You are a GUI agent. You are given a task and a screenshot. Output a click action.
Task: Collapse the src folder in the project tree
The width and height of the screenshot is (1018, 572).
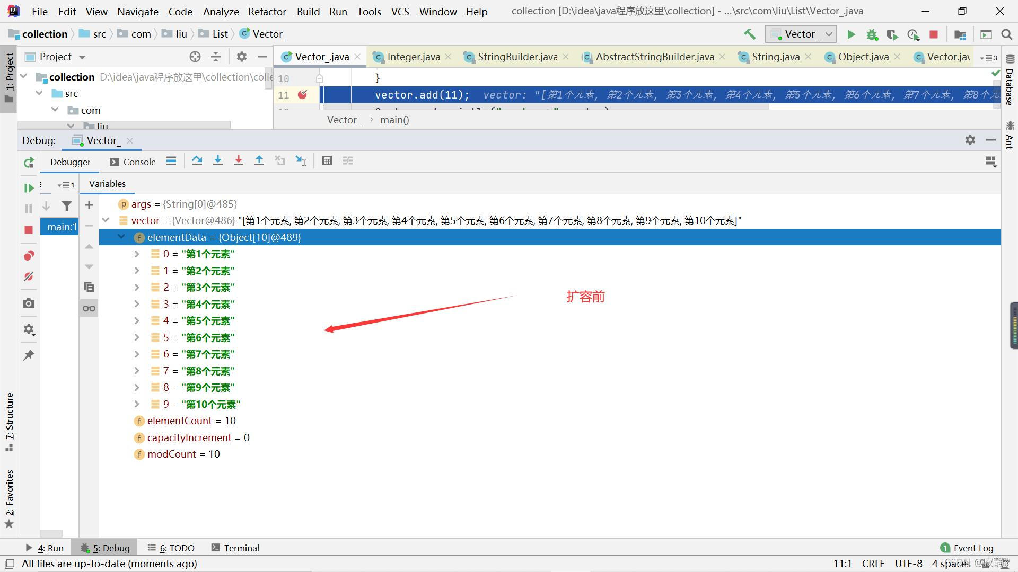tap(39, 93)
